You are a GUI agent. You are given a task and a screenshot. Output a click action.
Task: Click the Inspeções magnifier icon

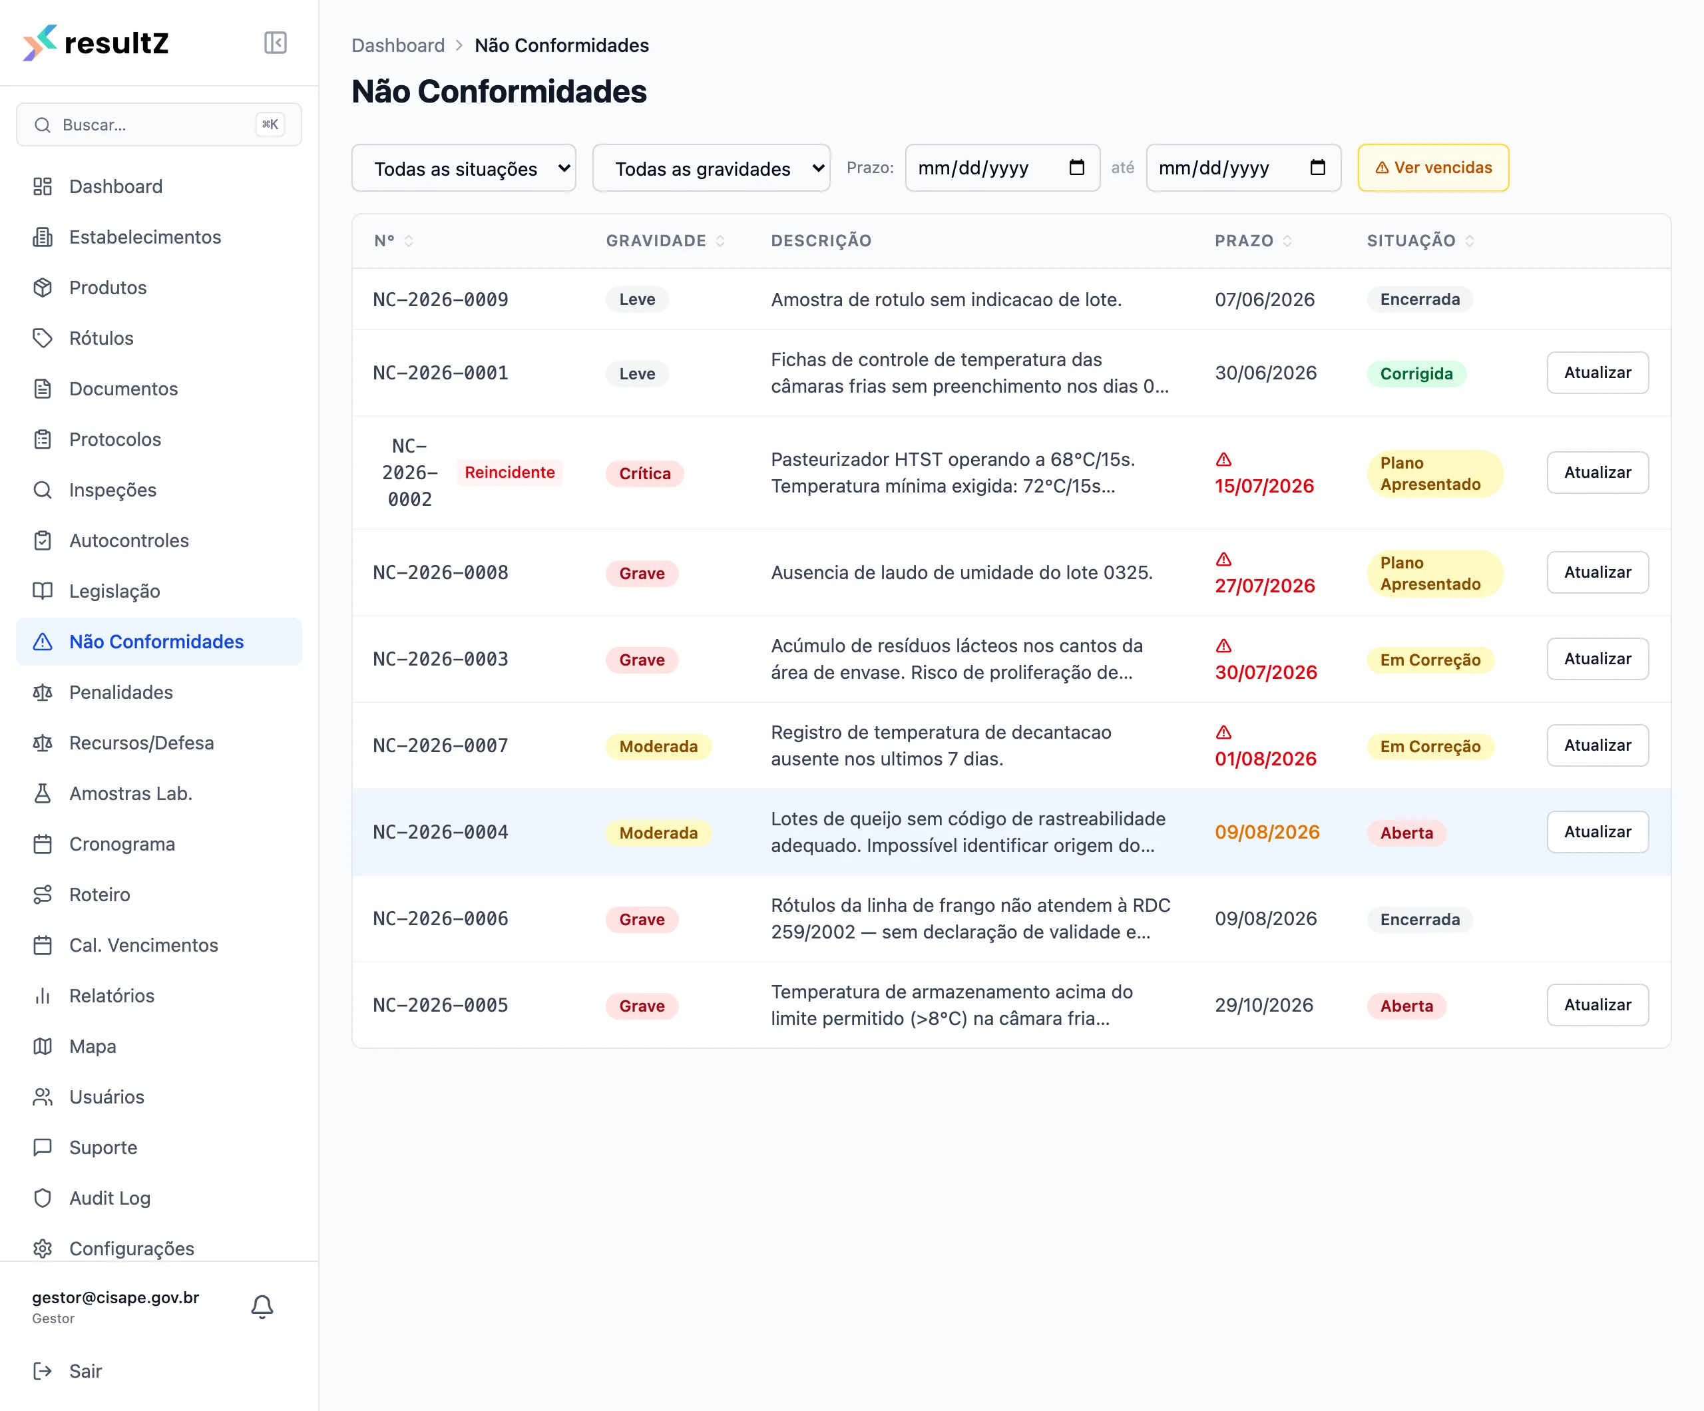[x=42, y=490]
